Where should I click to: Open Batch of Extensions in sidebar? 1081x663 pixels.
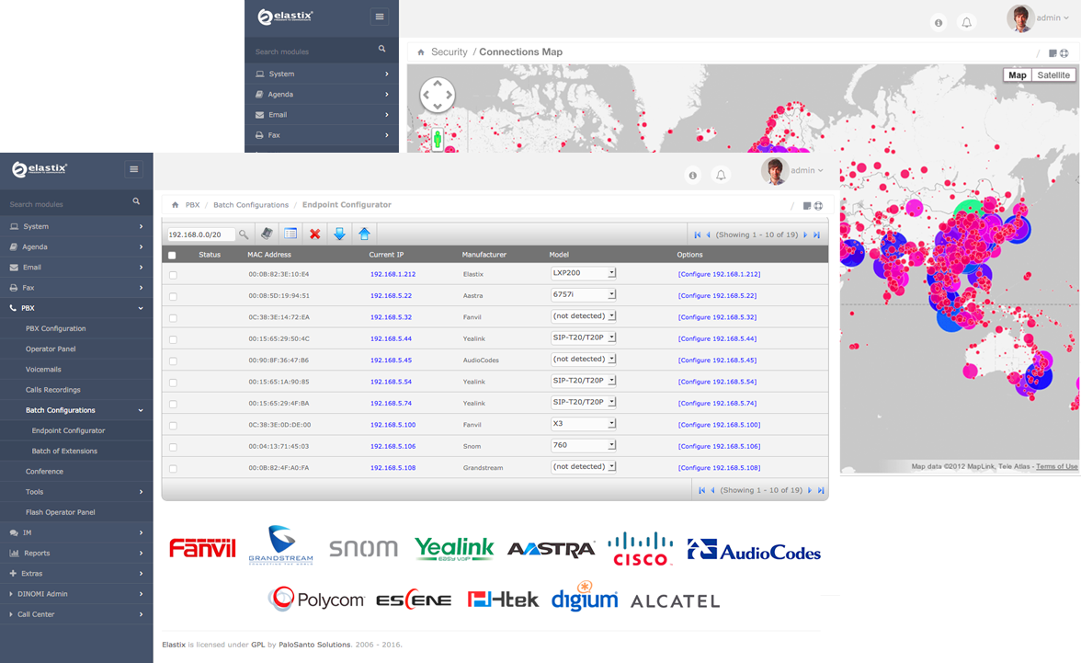tap(64, 452)
